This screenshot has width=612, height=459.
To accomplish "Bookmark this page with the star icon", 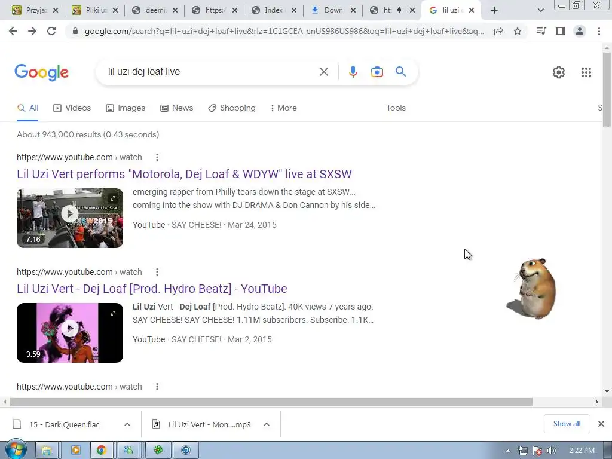I will (518, 31).
